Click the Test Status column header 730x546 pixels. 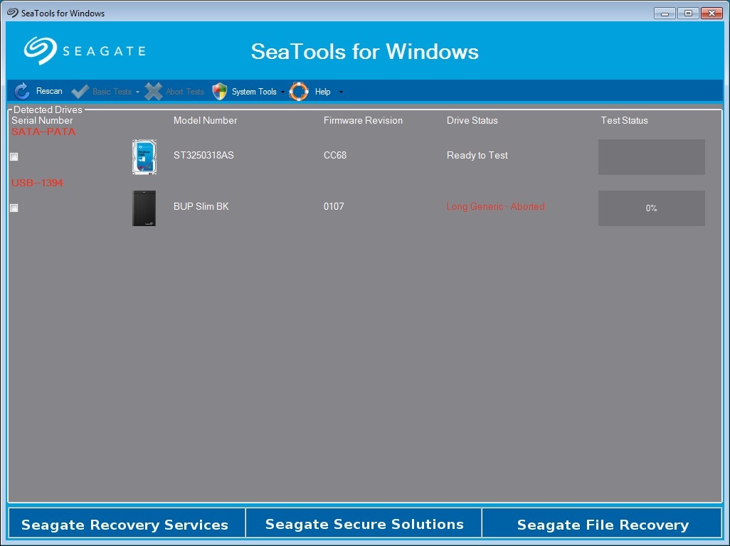(x=624, y=120)
